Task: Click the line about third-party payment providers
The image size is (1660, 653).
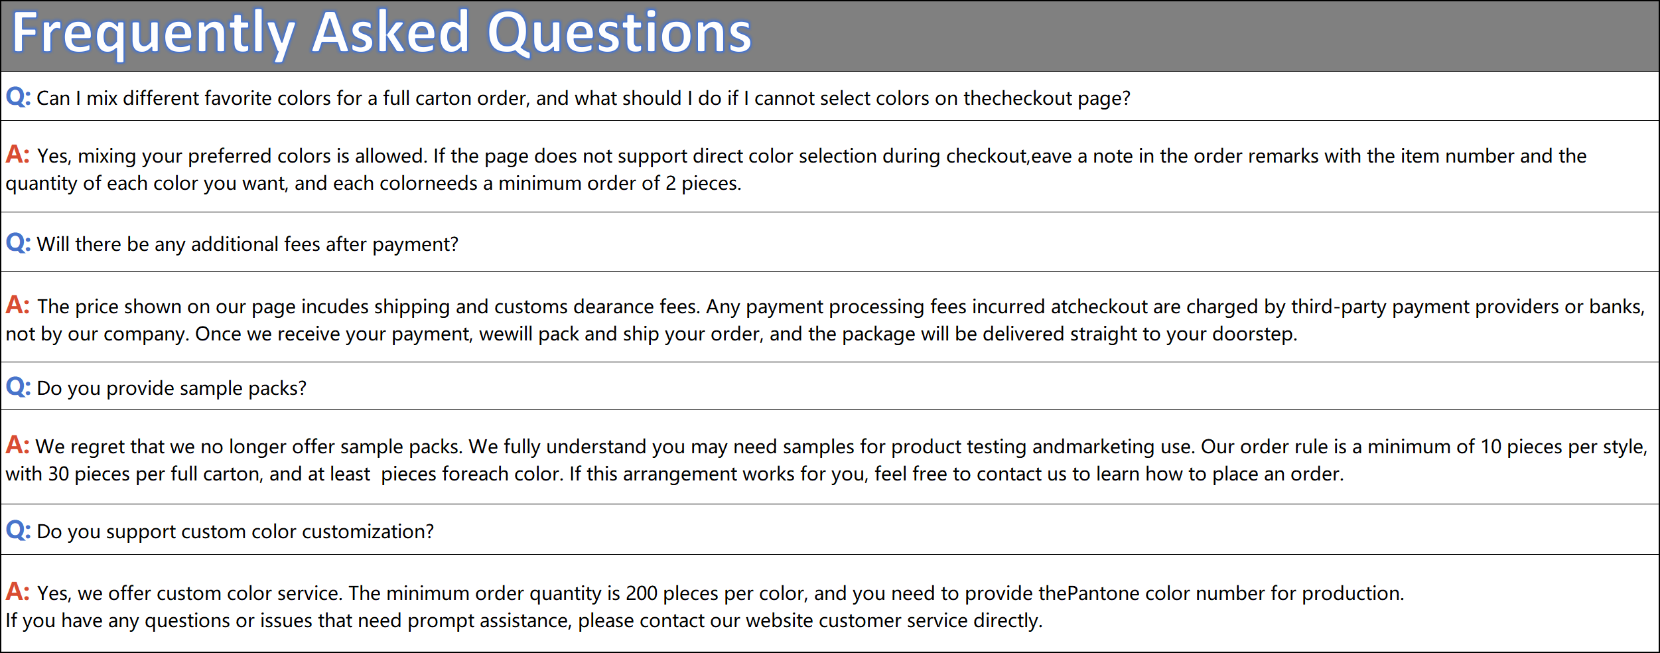Action: pyautogui.click(x=841, y=307)
